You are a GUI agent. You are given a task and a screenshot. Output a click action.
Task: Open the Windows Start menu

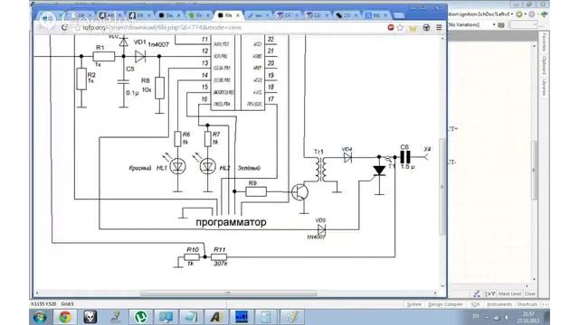tap(40, 317)
